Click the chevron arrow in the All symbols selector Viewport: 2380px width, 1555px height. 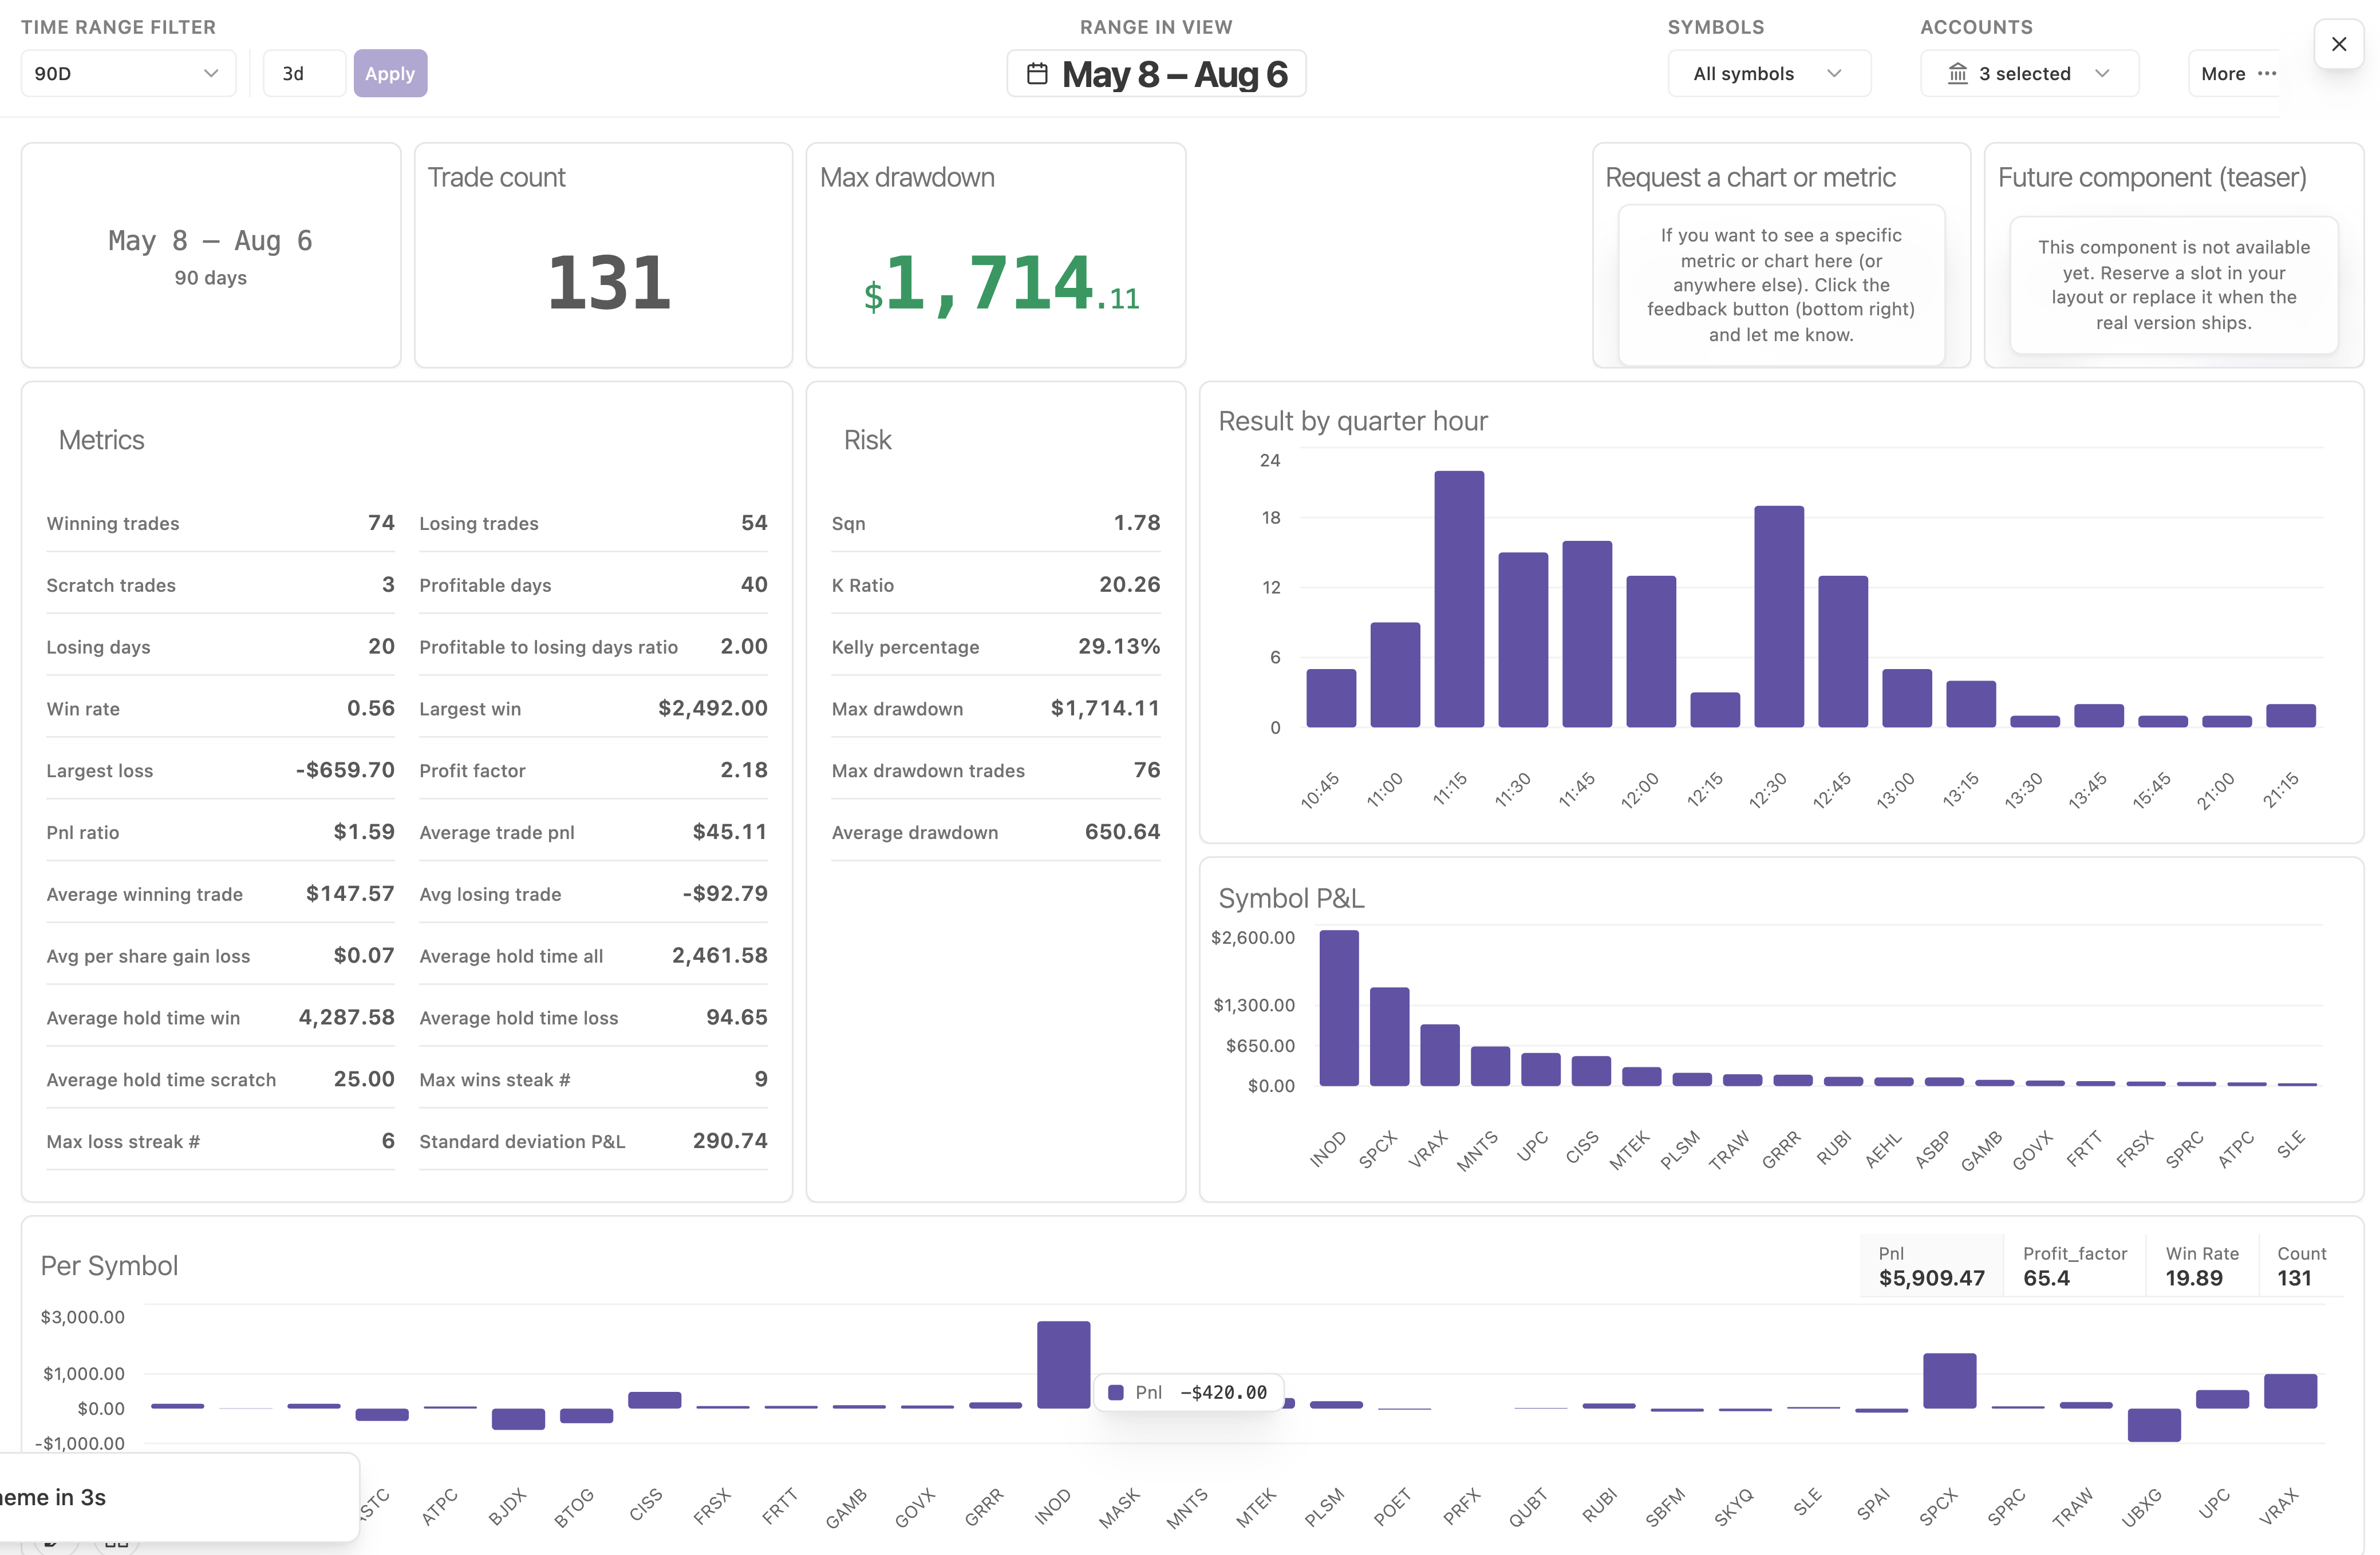pyautogui.click(x=1834, y=74)
